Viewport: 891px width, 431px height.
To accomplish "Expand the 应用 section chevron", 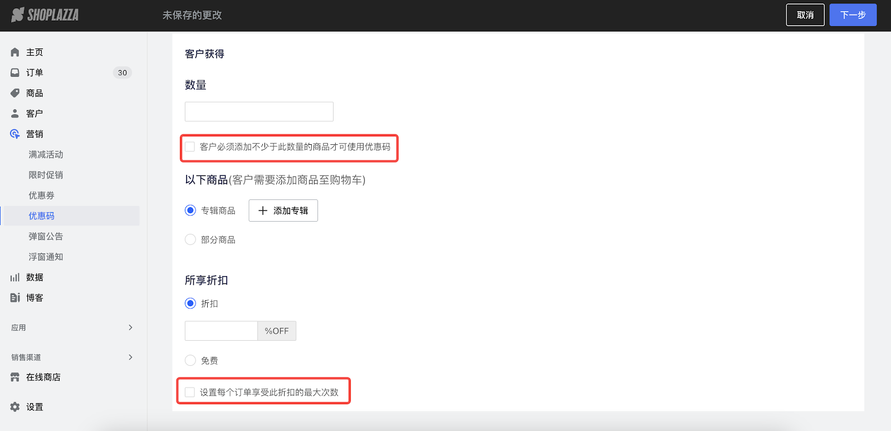I will 130,327.
